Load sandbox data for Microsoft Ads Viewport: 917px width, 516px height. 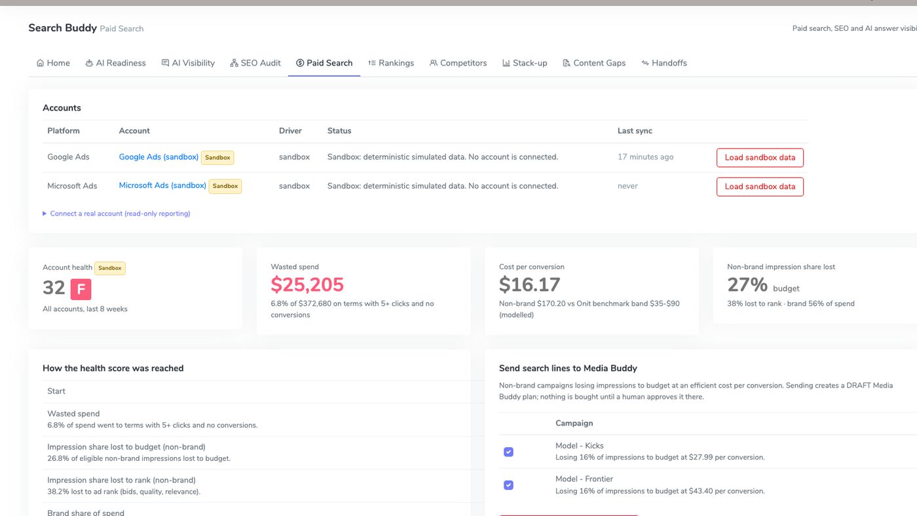[760, 187]
